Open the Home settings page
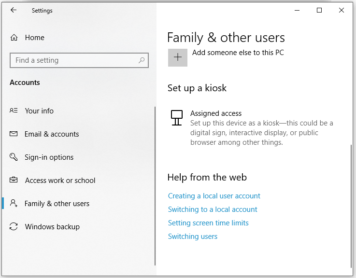 [34, 38]
